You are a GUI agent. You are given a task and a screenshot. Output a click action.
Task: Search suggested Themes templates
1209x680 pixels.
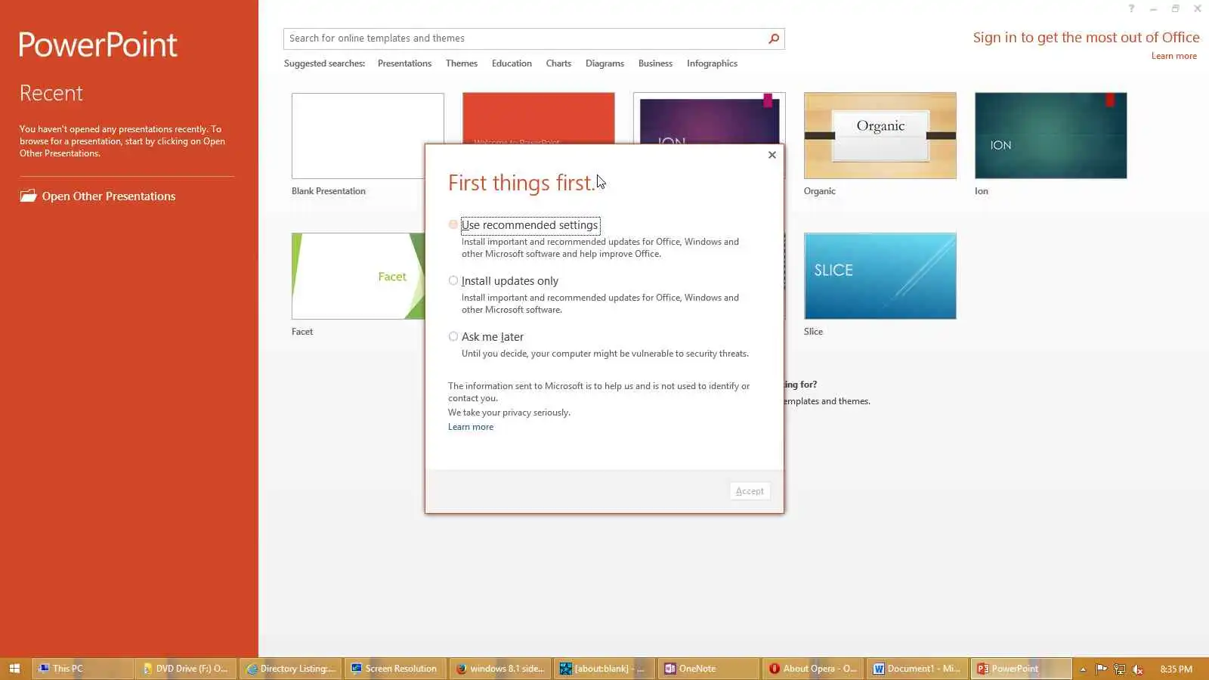tap(462, 63)
